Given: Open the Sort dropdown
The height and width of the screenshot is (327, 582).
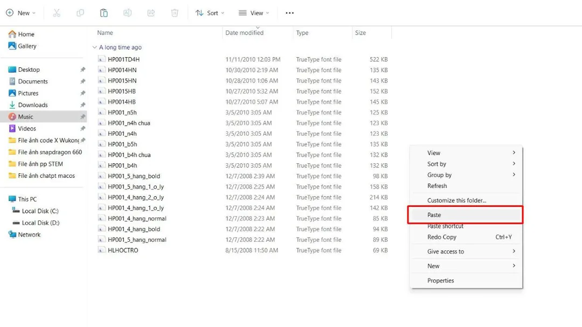Looking at the screenshot, I should point(210,13).
